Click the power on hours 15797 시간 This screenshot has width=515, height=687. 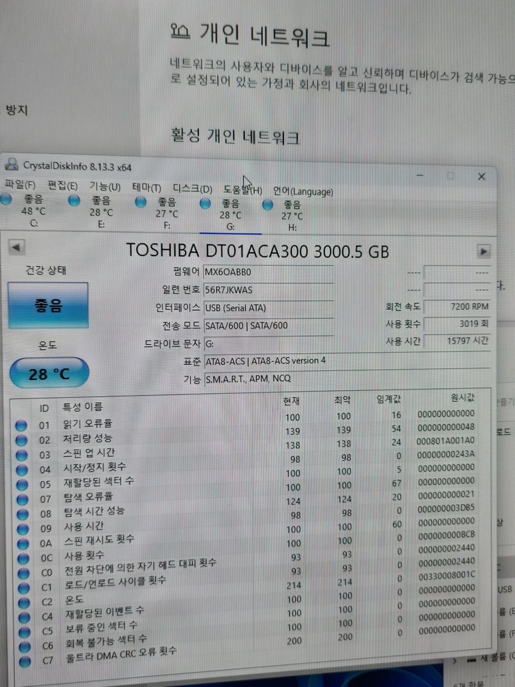coord(457,341)
